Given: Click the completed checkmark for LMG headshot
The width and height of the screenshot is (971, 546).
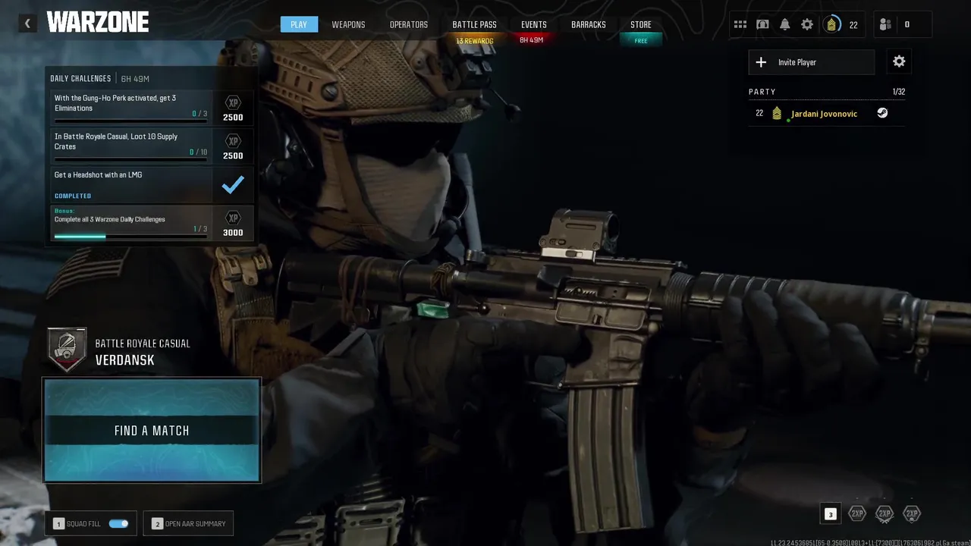Looking at the screenshot, I should [x=233, y=184].
